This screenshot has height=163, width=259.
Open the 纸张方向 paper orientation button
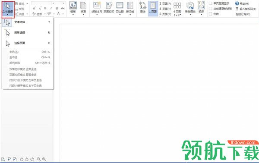(97, 9)
